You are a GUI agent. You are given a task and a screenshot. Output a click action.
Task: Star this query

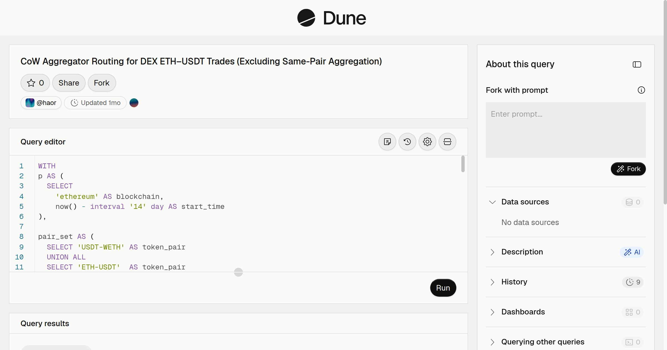point(35,83)
